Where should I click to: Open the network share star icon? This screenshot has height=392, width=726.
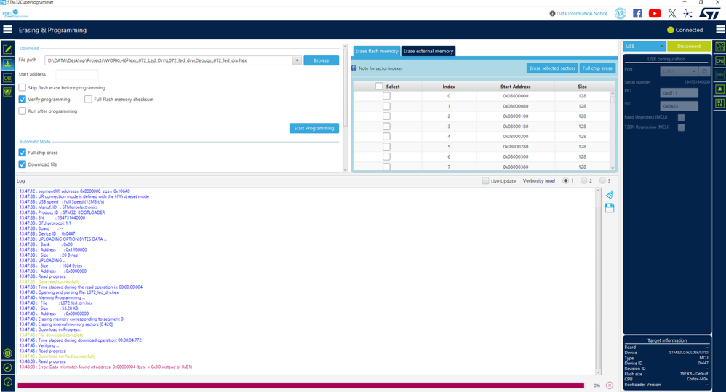tap(687, 13)
